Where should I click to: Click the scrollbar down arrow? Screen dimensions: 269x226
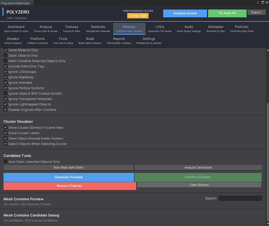tap(268, 224)
